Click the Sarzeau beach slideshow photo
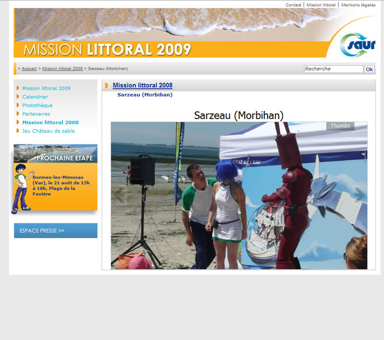 click(239, 195)
